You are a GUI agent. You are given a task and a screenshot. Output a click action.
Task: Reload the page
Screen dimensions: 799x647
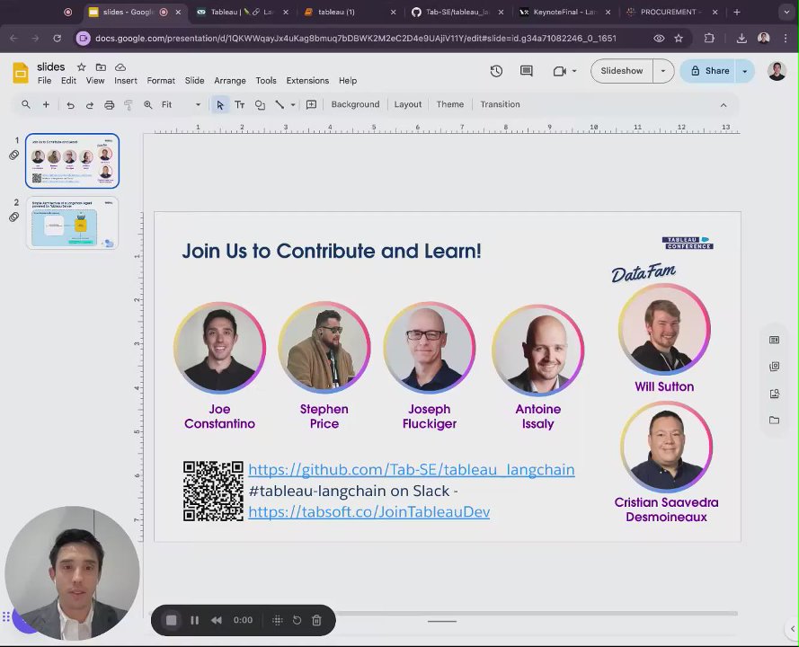point(58,39)
